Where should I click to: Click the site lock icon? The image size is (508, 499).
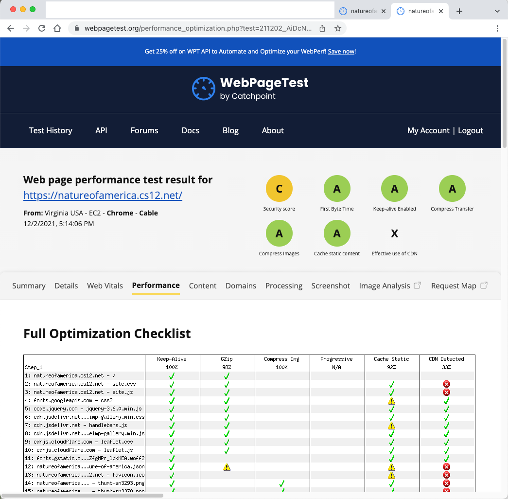coord(77,28)
